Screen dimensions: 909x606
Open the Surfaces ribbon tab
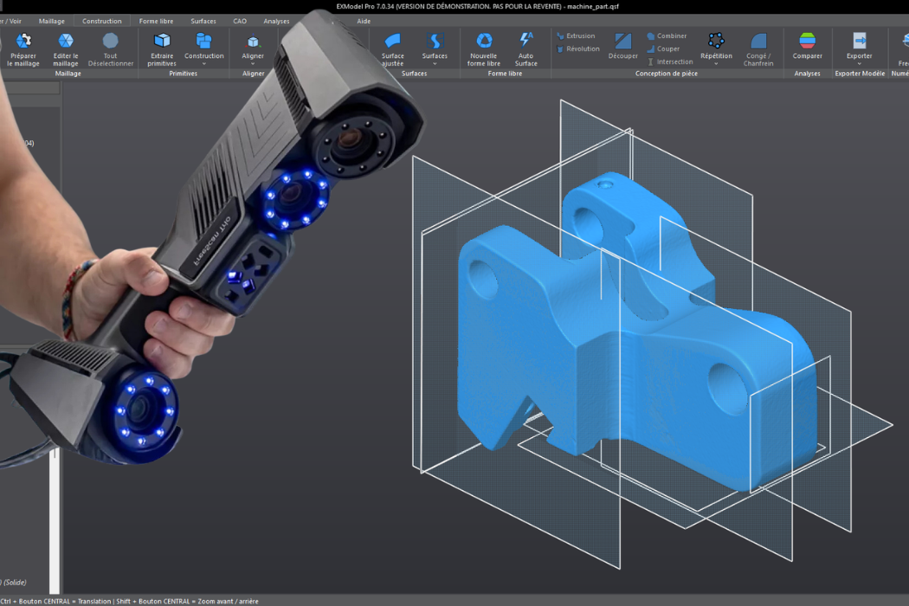pos(203,21)
